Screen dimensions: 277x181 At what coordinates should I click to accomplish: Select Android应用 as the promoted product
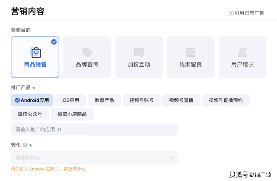pos(32,100)
